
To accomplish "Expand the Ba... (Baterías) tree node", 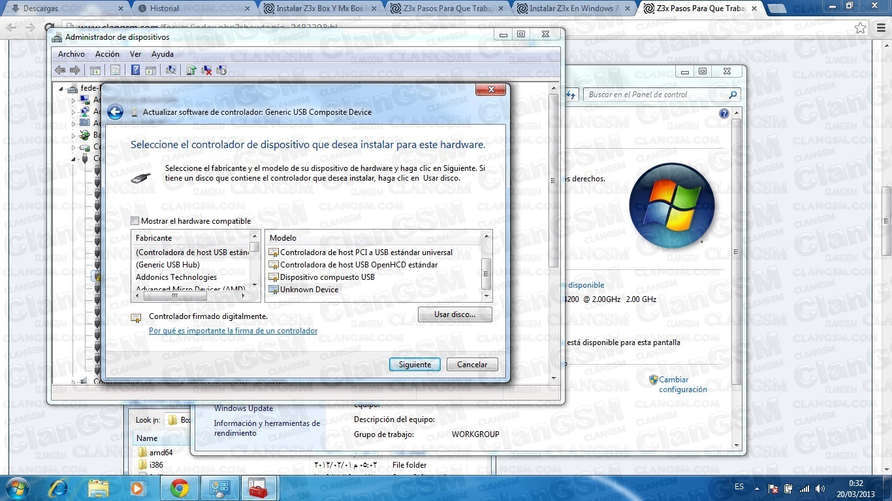I will pos(74,136).
